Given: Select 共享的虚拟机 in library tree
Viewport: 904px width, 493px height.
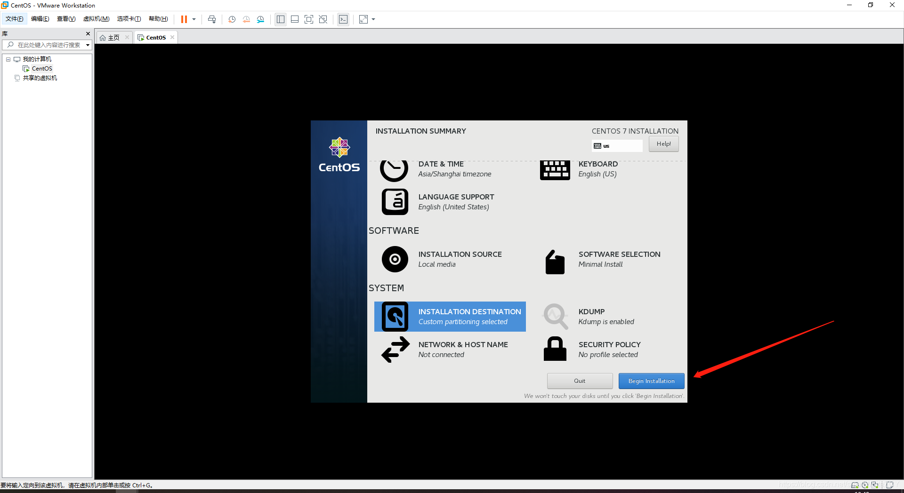Looking at the screenshot, I should (x=40, y=78).
